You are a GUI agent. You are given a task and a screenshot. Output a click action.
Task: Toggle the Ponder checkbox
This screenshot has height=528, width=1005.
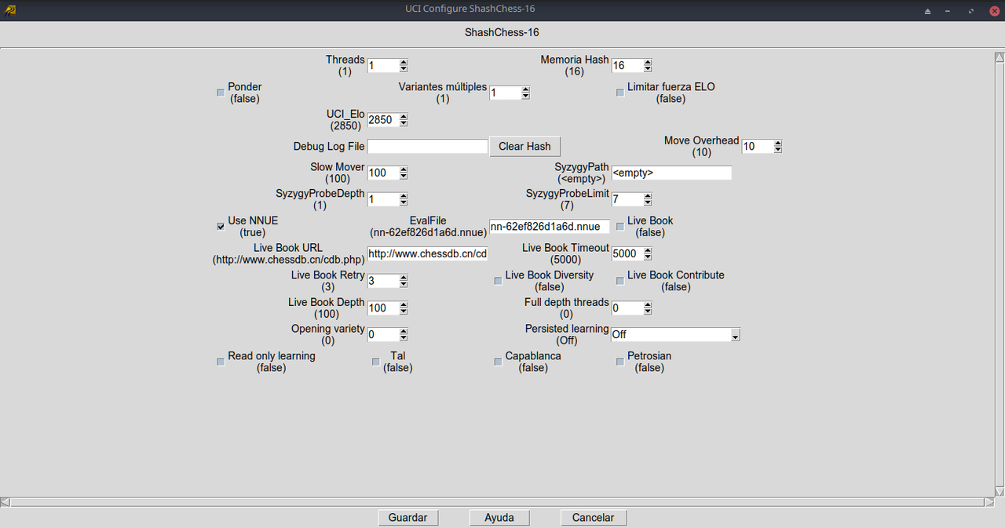click(221, 93)
